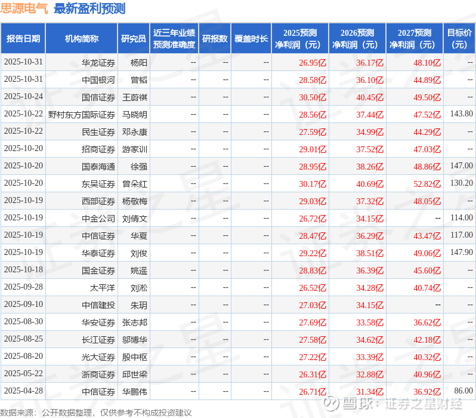This screenshot has height=418, width=476.
Task: Click analyst name 殷中枢
Action: tap(135, 358)
